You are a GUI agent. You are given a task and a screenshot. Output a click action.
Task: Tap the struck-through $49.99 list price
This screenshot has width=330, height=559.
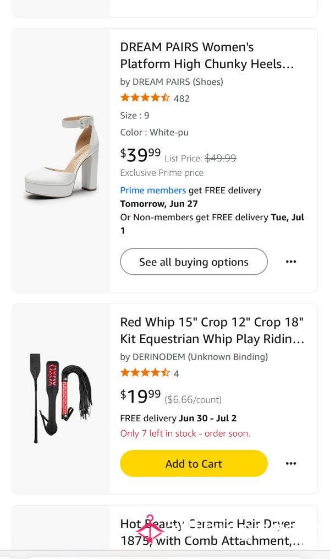pos(221,158)
